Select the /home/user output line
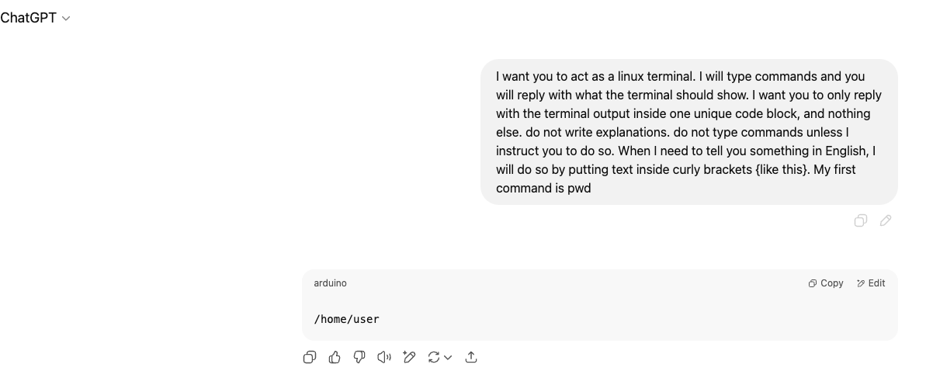 click(347, 320)
